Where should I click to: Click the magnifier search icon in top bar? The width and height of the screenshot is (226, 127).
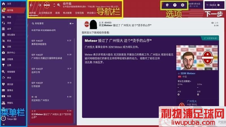59,5
